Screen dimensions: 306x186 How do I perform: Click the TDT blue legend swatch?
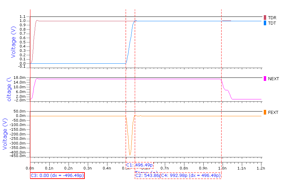pos(265,23)
